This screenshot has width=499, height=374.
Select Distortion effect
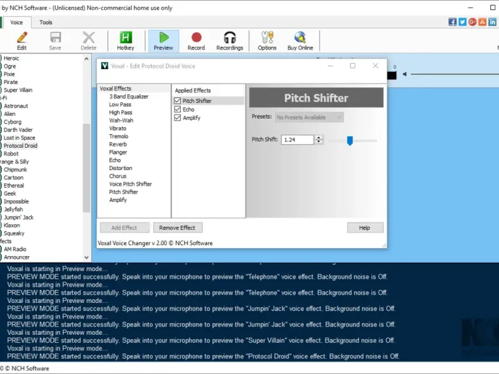pyautogui.click(x=120, y=168)
